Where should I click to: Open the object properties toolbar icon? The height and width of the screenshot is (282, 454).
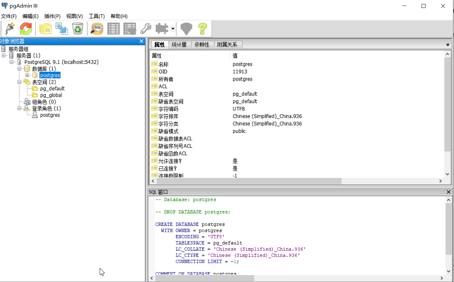(x=46, y=29)
